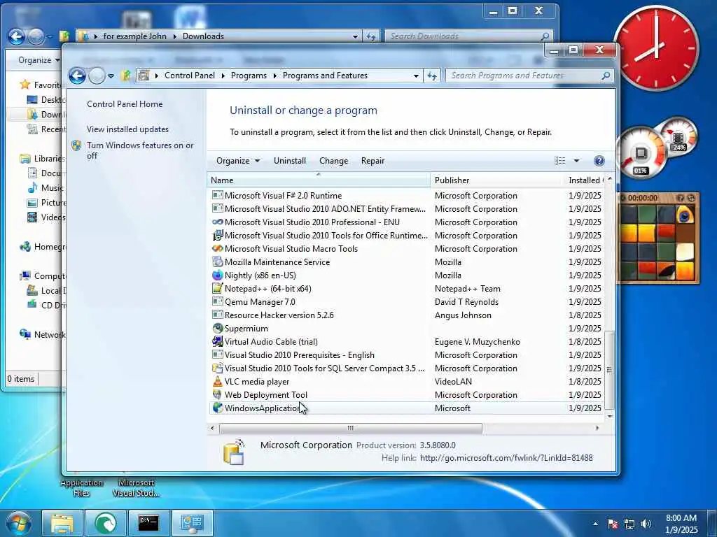This screenshot has height=537, width=717.
Task: Click the picture puzzle gadget
Action: (x=659, y=238)
